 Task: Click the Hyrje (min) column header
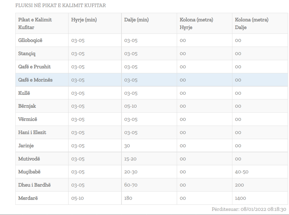(x=84, y=20)
